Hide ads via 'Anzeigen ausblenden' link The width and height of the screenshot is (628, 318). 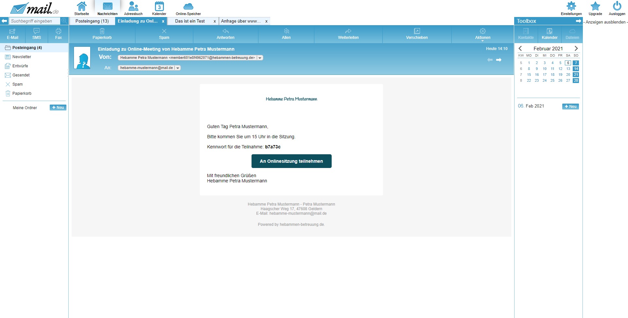click(x=605, y=22)
